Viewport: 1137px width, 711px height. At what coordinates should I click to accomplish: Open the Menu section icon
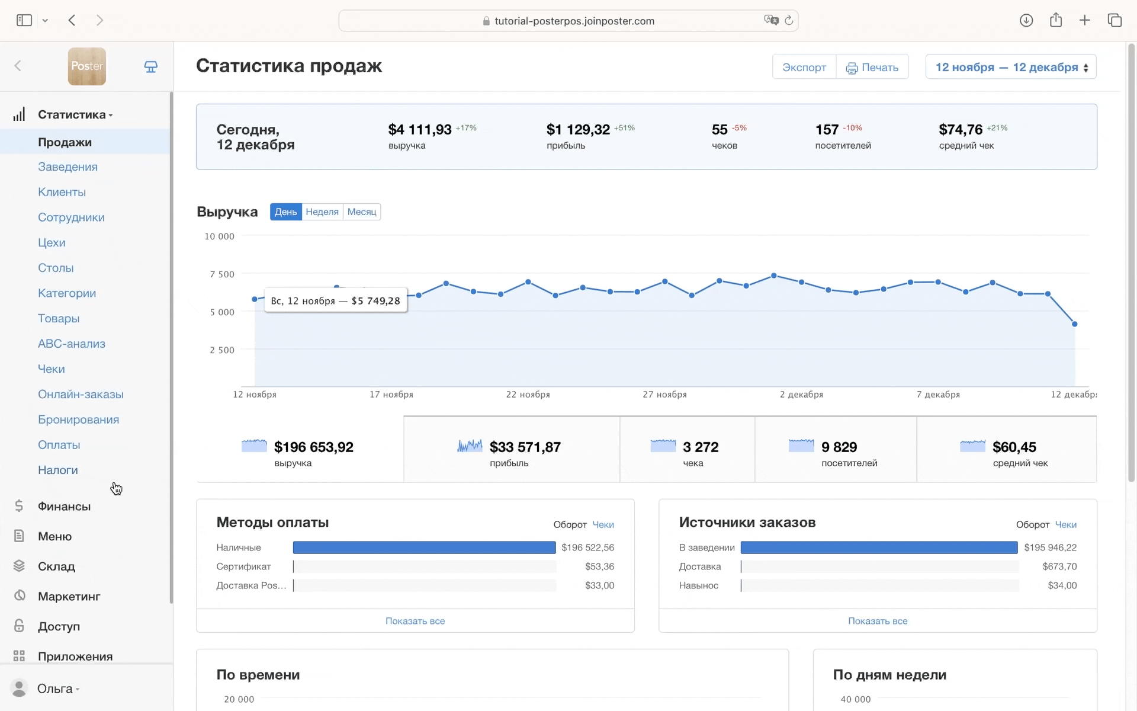click(19, 536)
